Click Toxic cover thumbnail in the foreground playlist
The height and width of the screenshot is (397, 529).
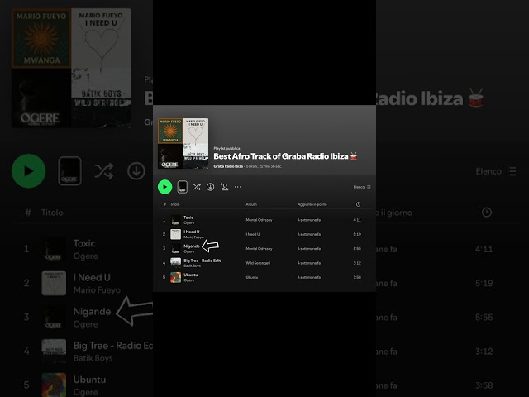(175, 220)
